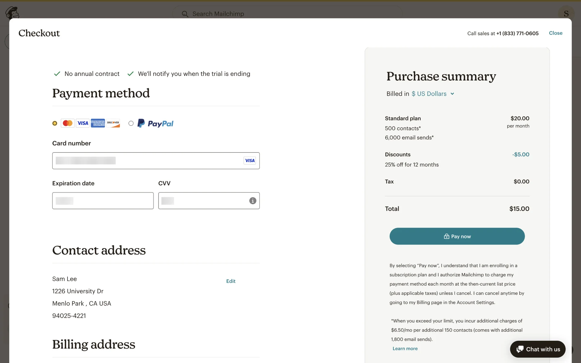Open the Learn more link
This screenshot has height=363, width=581.
click(x=405, y=348)
